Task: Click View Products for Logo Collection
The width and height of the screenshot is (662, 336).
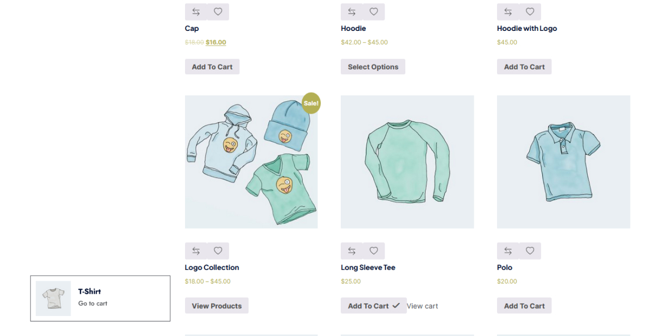Action: [x=217, y=305]
